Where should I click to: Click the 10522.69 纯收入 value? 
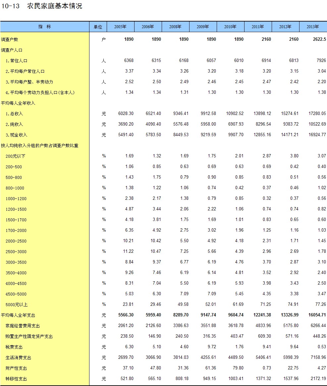tap(317, 124)
